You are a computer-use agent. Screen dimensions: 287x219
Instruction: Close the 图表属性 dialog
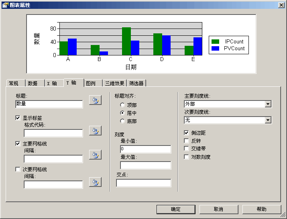281,5
